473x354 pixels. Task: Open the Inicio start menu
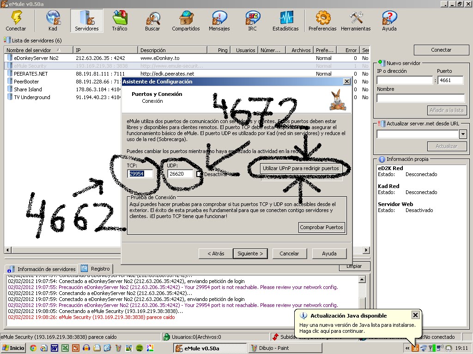(13, 348)
